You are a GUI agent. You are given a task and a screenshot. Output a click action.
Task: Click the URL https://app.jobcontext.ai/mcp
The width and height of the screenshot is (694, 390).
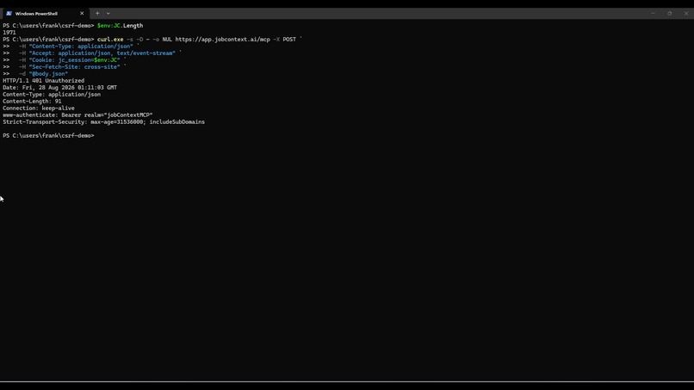point(223,40)
